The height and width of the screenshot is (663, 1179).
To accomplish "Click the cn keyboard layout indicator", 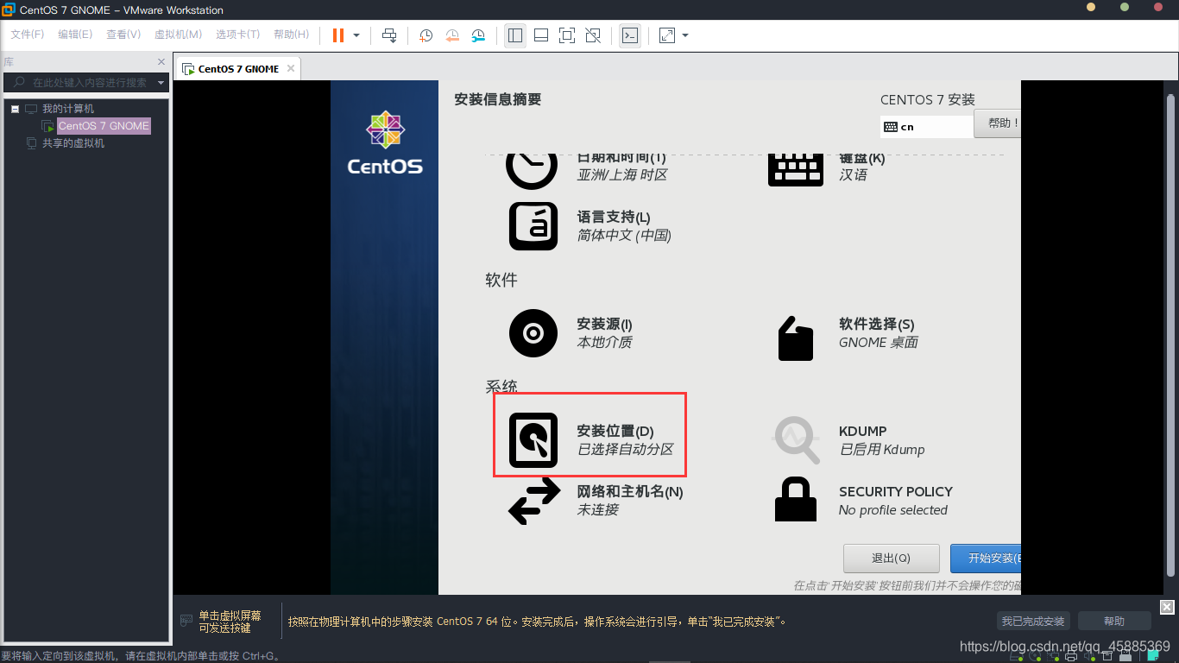I will coord(927,127).
